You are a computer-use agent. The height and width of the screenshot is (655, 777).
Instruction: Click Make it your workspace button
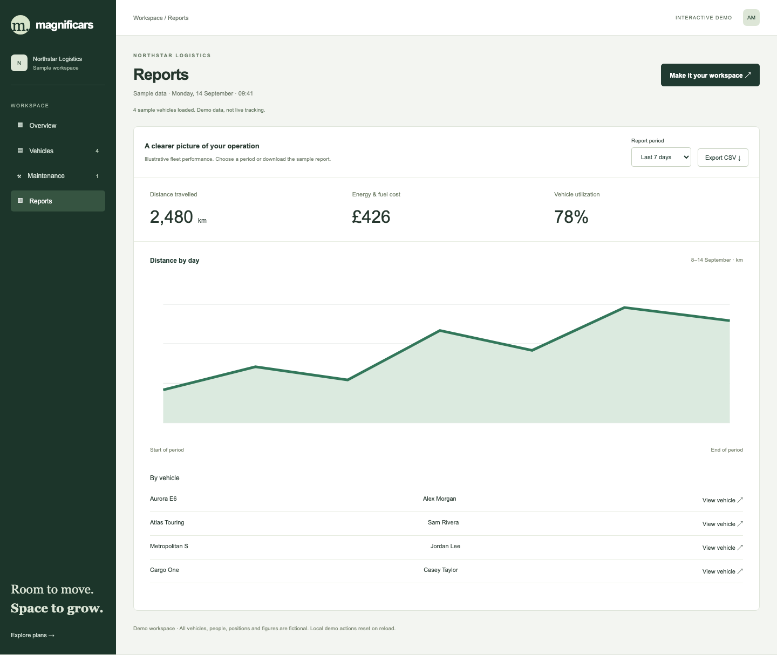pos(710,75)
